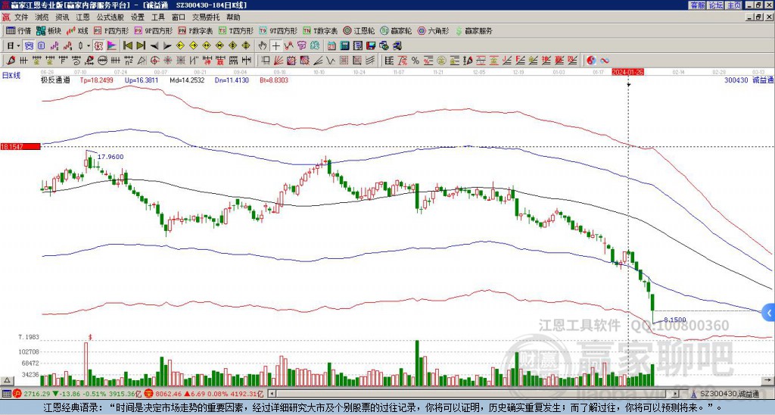775x415 pixels.
Task: Toggle the 权 price adjustment button
Action: [98, 46]
